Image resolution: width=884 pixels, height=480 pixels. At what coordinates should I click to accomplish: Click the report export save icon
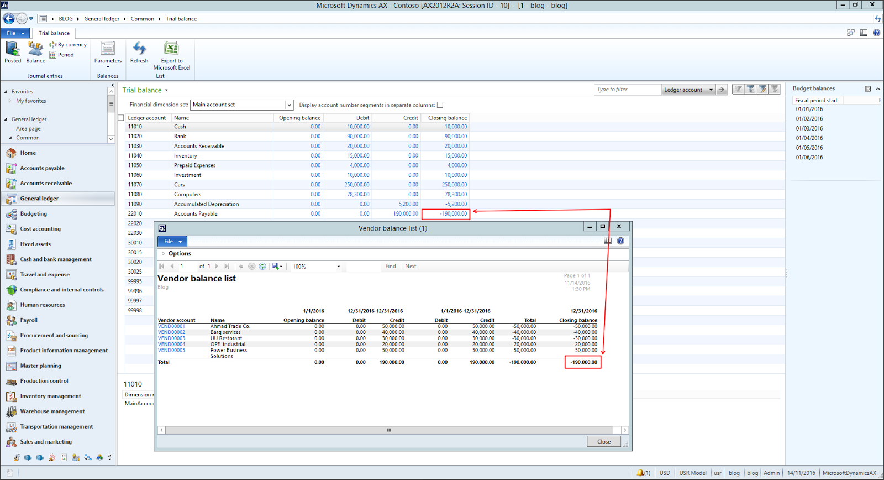coord(276,267)
